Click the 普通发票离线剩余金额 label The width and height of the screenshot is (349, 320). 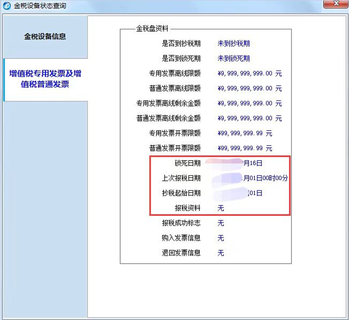pyautogui.click(x=169, y=118)
